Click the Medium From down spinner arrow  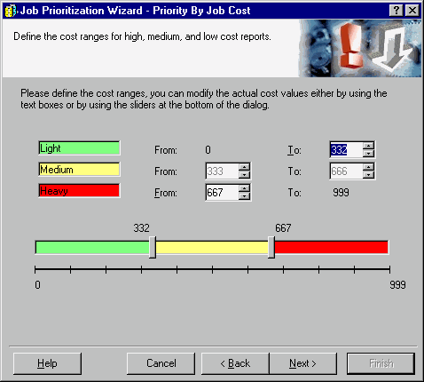coord(244,175)
